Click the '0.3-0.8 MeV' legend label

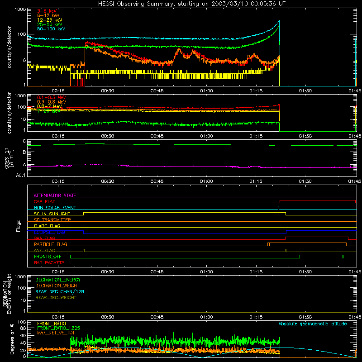pos(52,102)
